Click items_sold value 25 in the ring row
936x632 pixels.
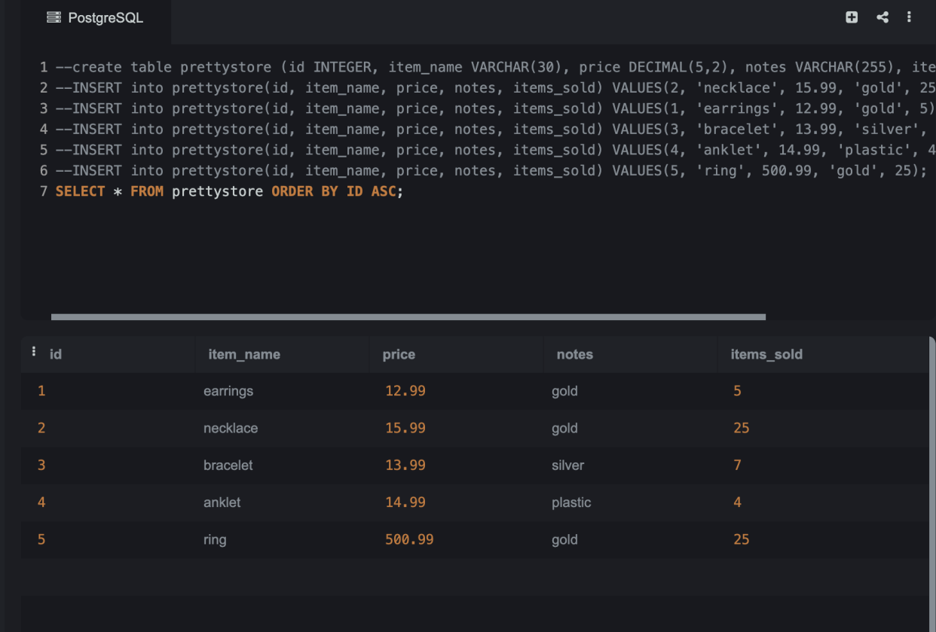point(741,539)
